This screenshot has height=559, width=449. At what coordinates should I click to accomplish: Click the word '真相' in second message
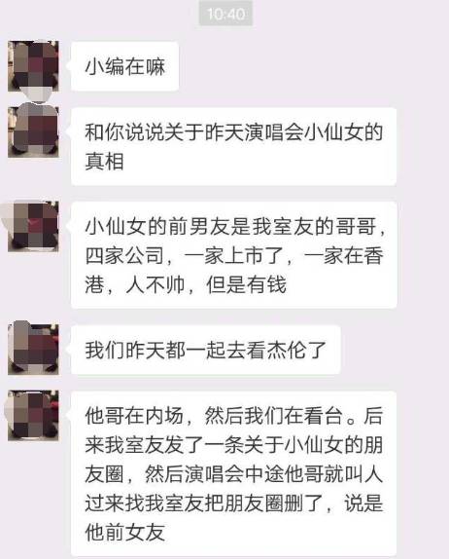(104, 161)
